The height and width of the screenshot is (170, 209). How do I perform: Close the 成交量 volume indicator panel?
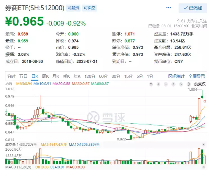[x=204, y=145]
